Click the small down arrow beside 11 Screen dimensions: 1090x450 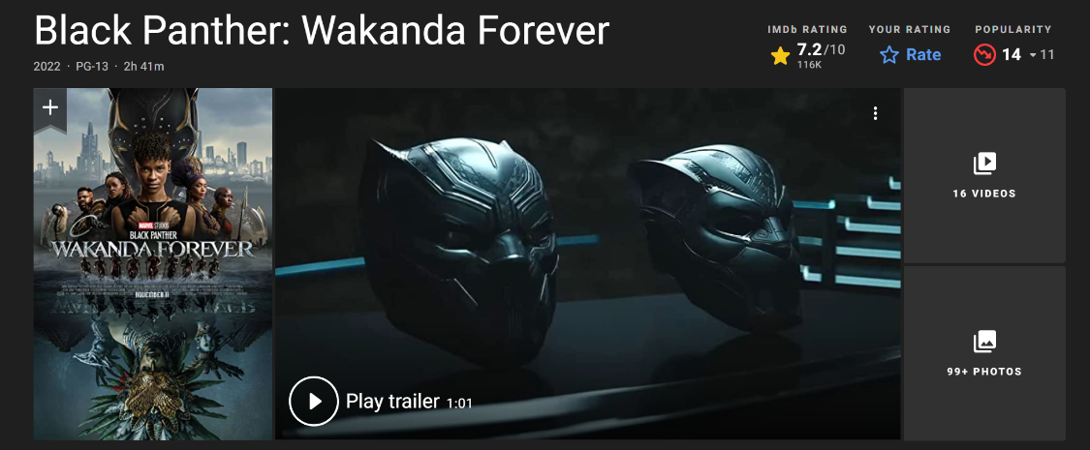point(1033,55)
